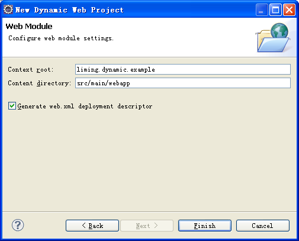This screenshot has height=241, width=299.
Task: Minimize the New Dynamic Web Project dialog
Action: point(262,9)
